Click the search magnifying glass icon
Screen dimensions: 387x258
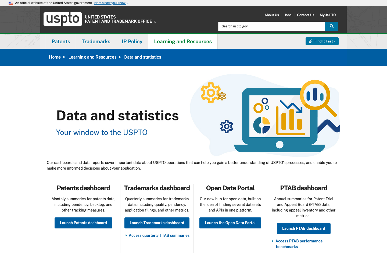tap(331, 26)
